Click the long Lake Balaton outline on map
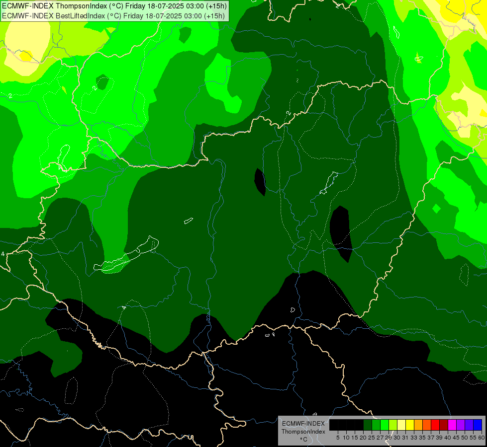487x447 pixels. pyautogui.click(x=126, y=254)
